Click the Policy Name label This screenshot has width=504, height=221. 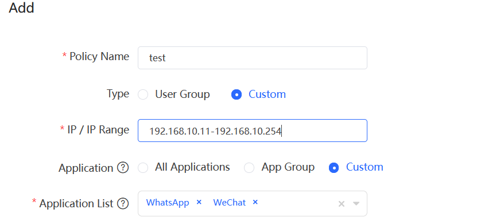[99, 57]
